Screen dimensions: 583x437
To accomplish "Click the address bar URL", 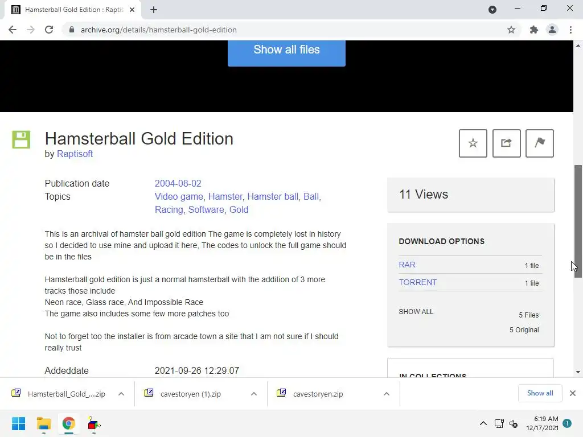I will click(158, 30).
